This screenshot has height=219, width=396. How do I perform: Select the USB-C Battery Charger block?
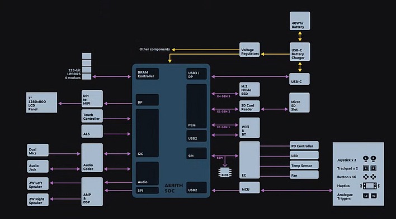[x=300, y=52]
